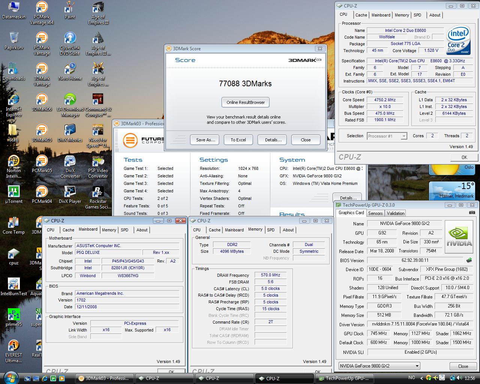This screenshot has height=384, width=480.
Task: Open About tab in top CPU-Z window
Action: [435, 15]
